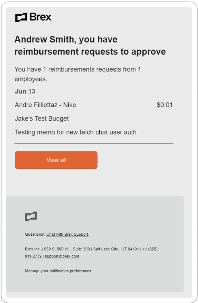
Task: Click the Jun 13 date heading
Action: point(25,91)
